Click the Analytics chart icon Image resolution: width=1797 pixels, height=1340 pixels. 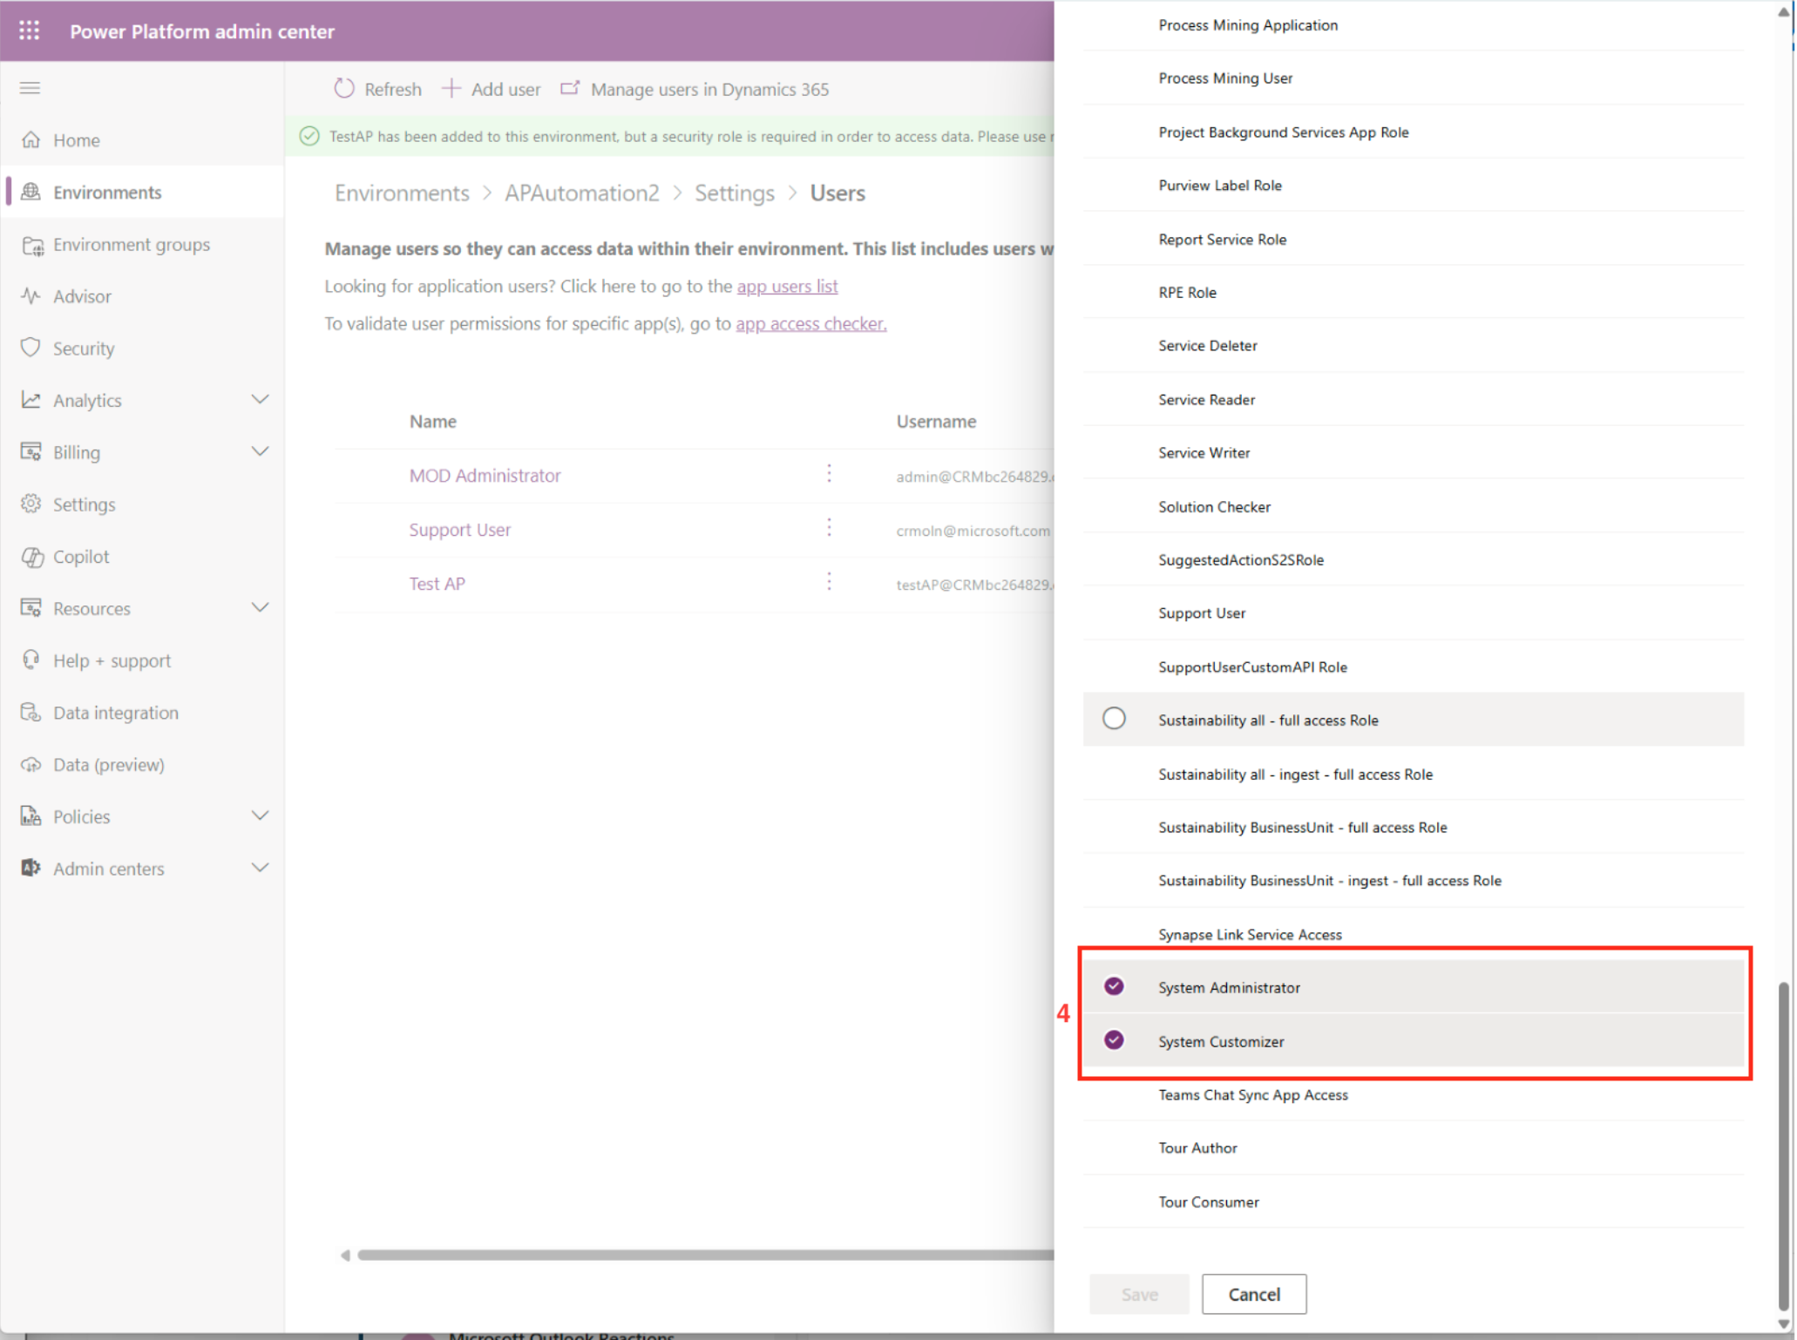click(31, 400)
